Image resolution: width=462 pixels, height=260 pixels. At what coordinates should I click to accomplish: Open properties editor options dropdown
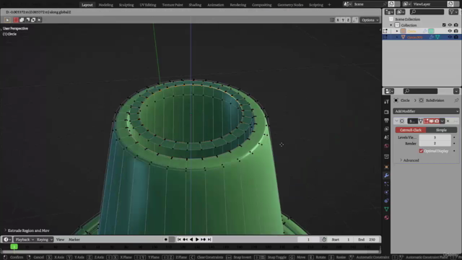point(456,91)
